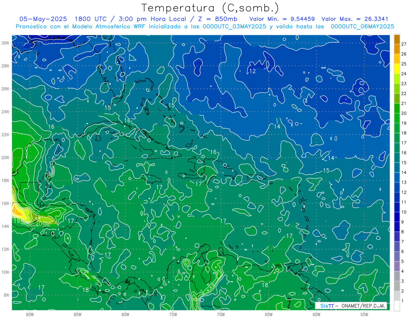
Task: Click the "80W" longitude axis label
Action: (x=126, y=315)
